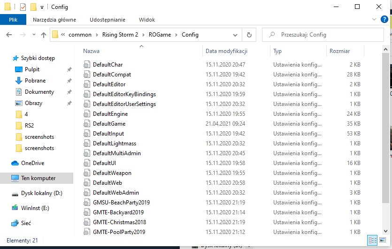This screenshot has height=249, width=392.
Task: Click the Obrazy pictures icon
Action: click(x=19, y=103)
